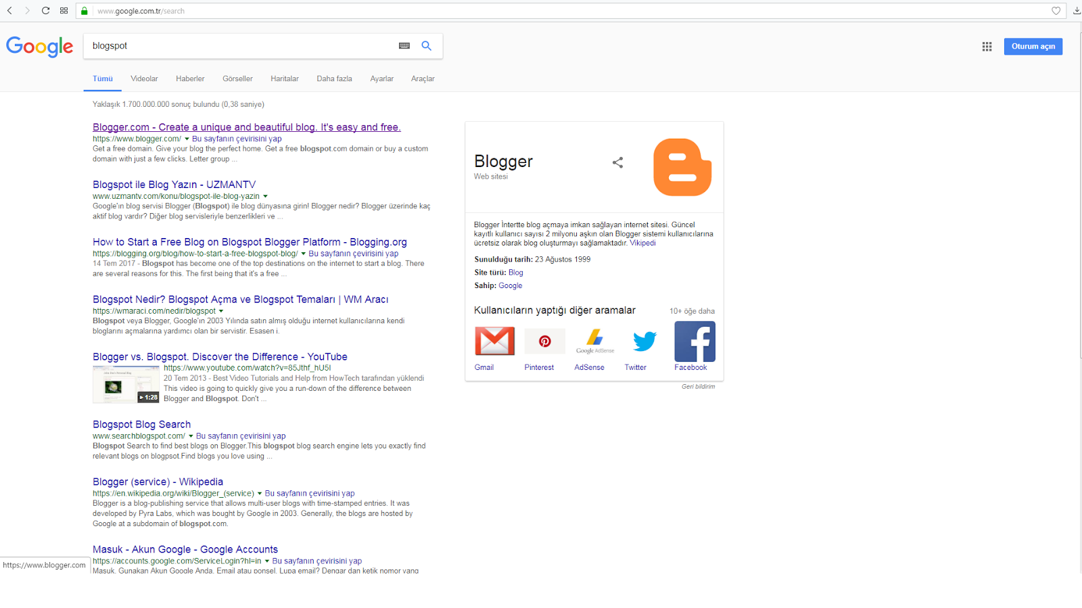Click translate link beside searchblogspot.com result
Screen dimensions: 1082x608
pos(241,436)
